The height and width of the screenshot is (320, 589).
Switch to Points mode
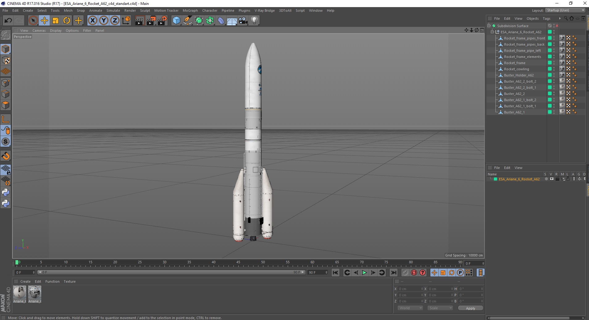(x=6, y=83)
